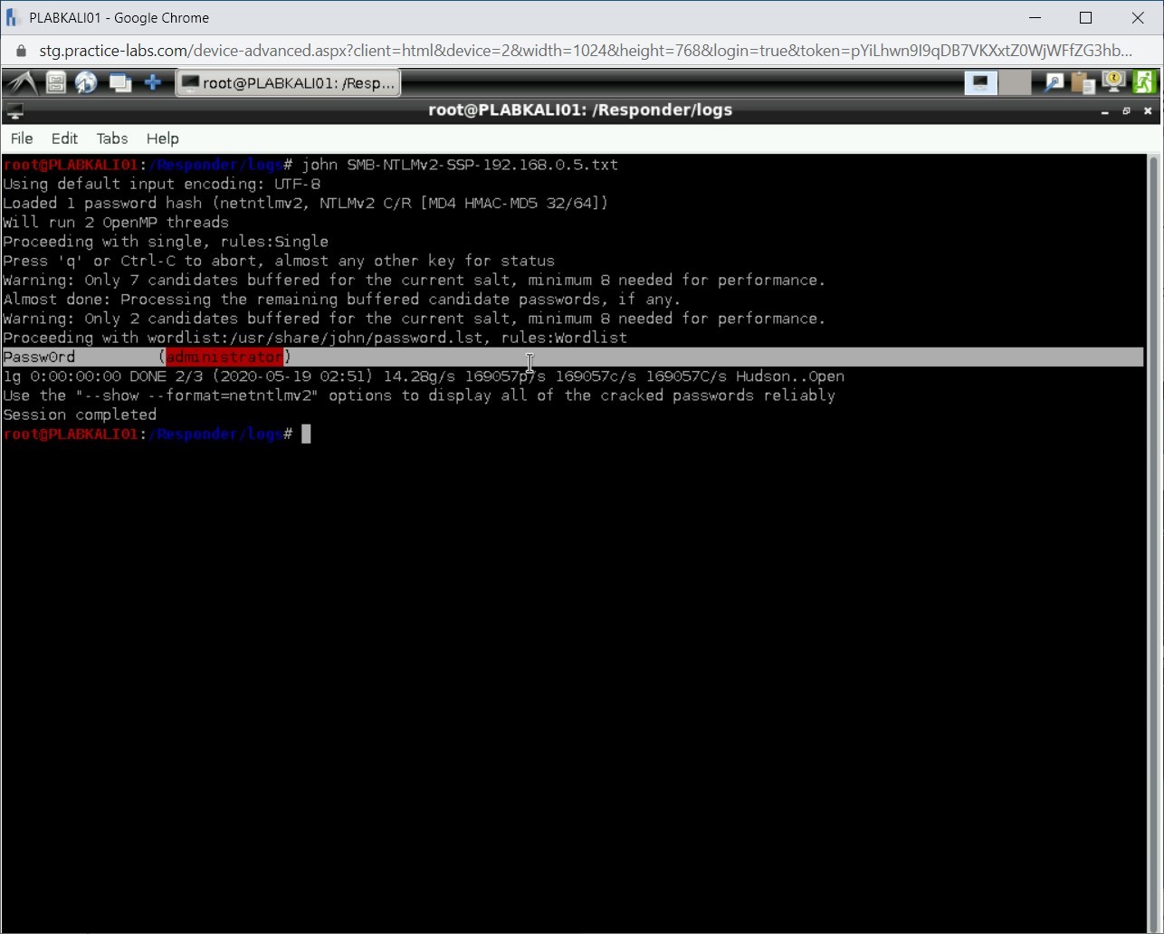Click the padlock icon in the address bar

click(20, 51)
